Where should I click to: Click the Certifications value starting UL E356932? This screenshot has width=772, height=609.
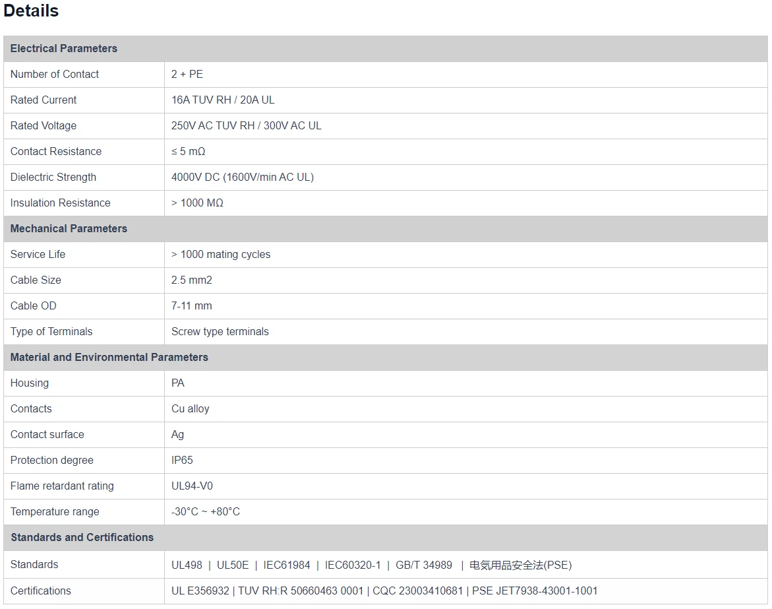click(x=384, y=591)
